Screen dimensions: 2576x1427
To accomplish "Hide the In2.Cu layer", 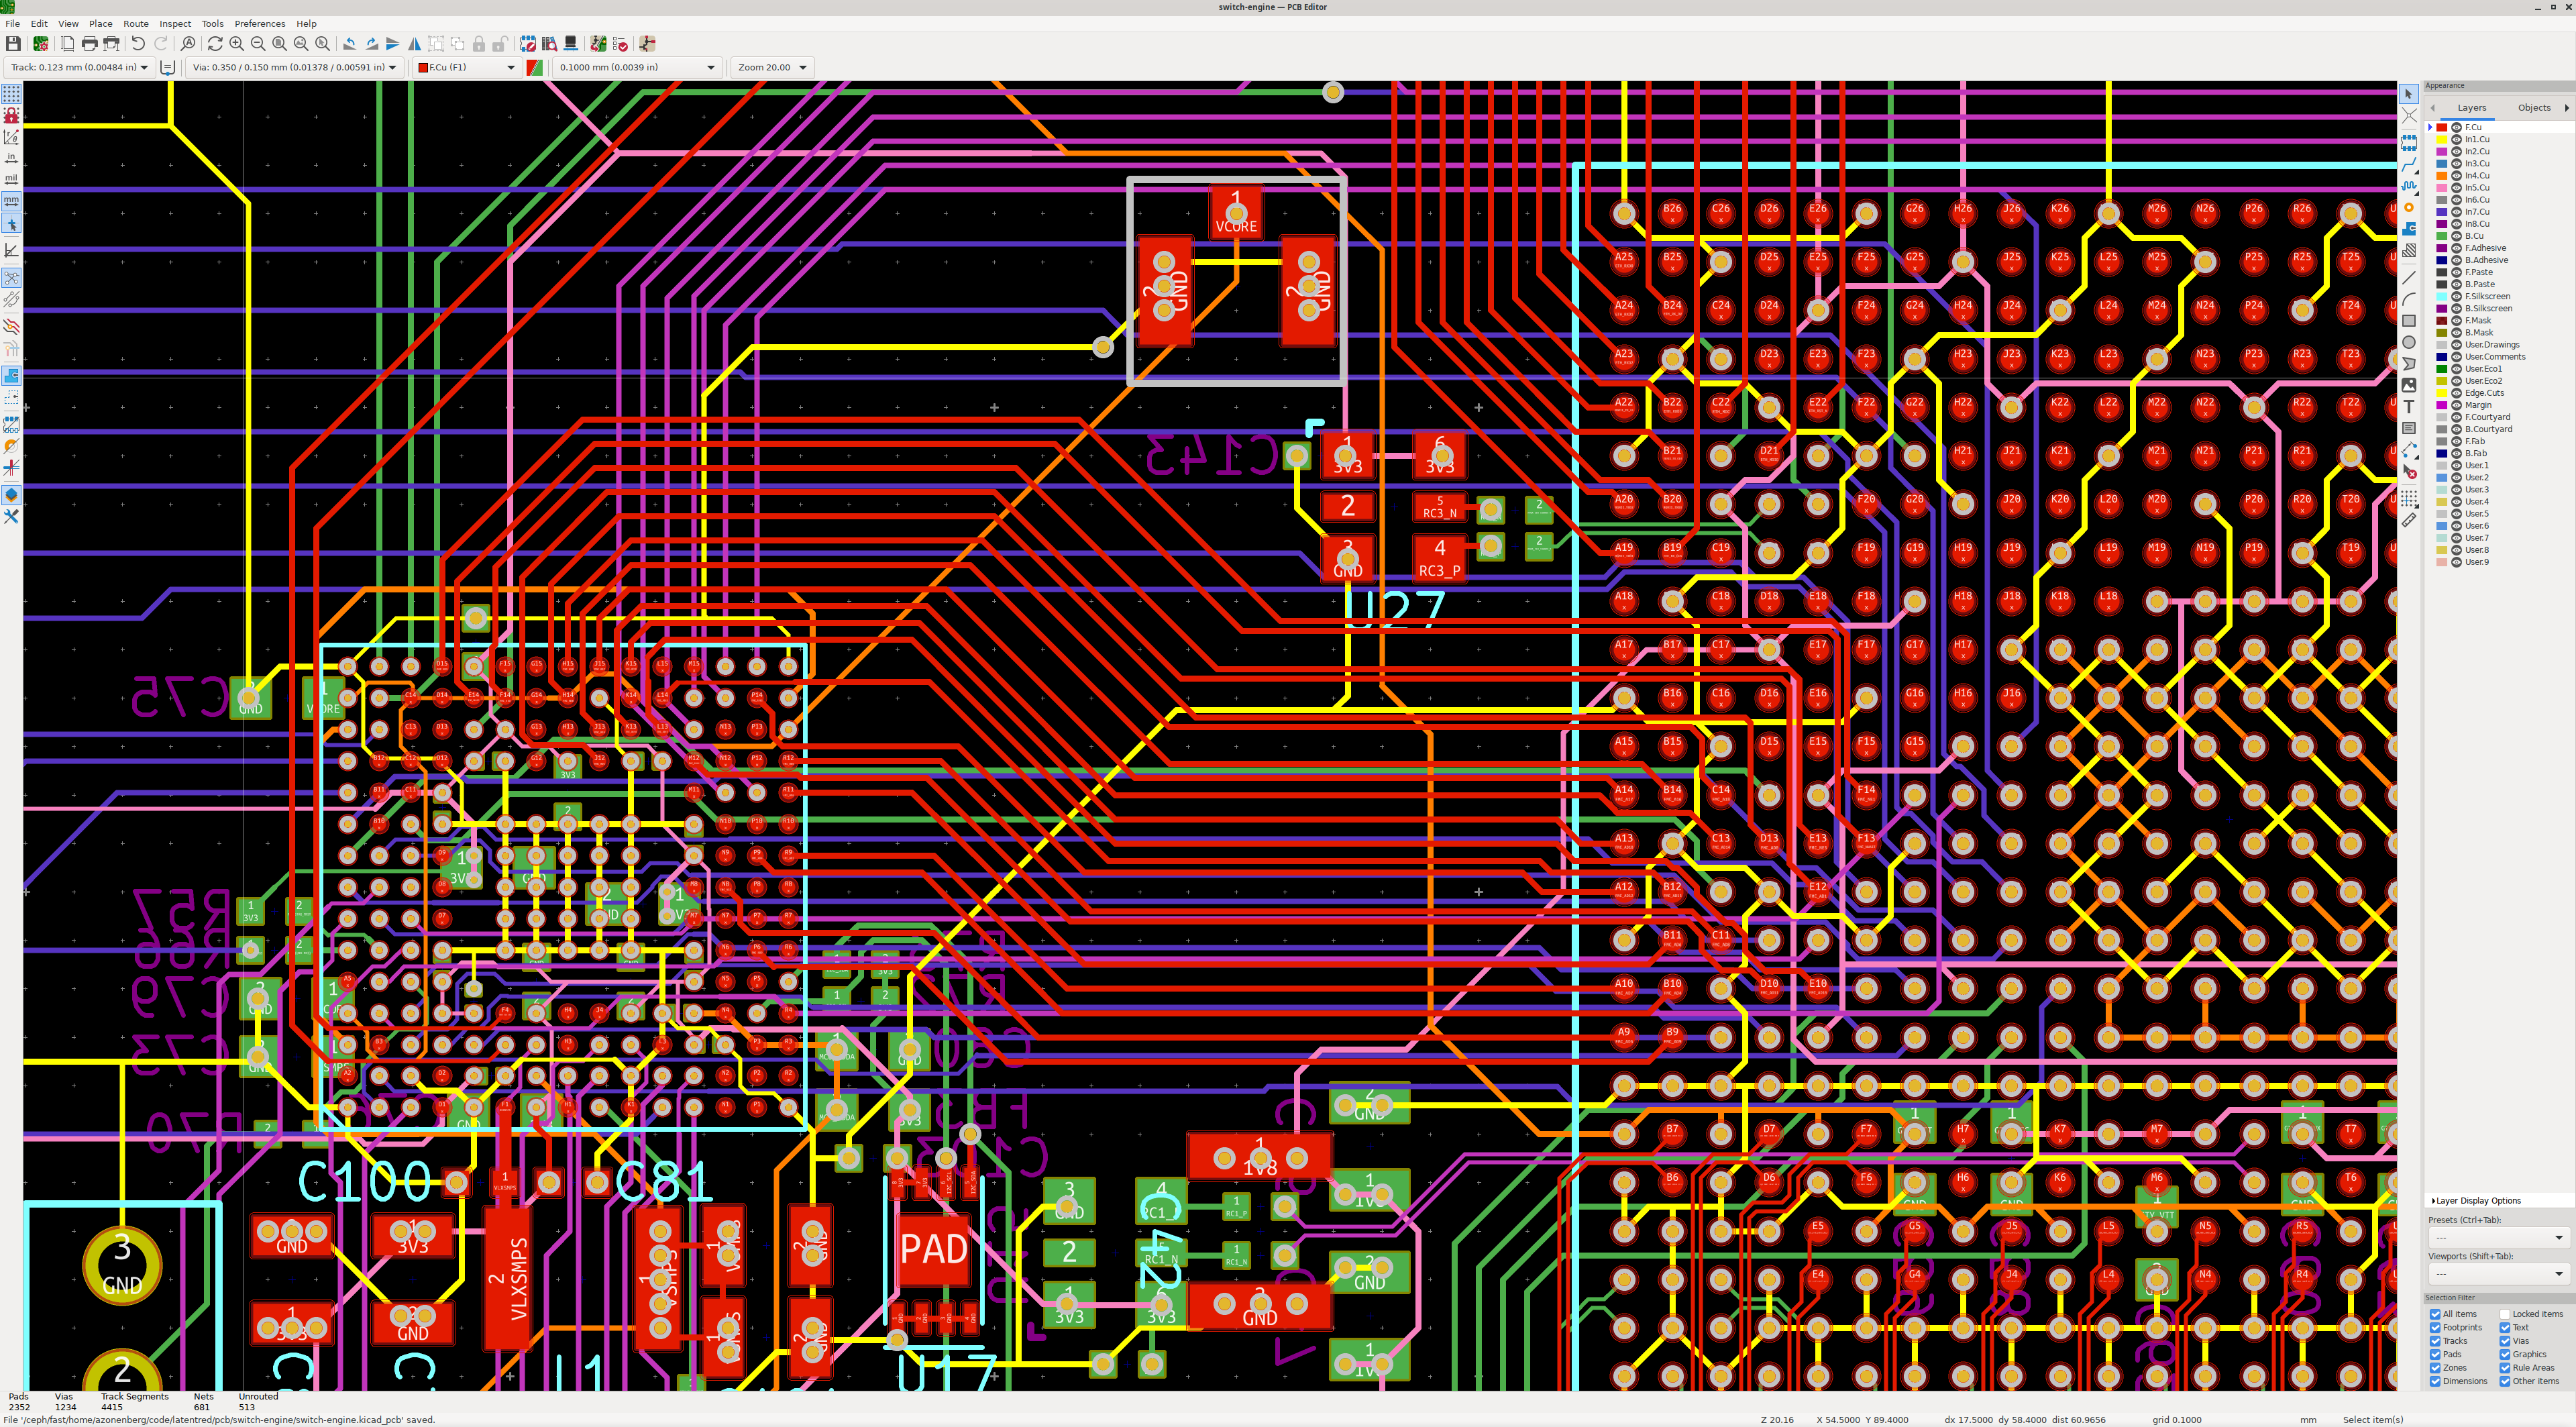I will 2456,152.
